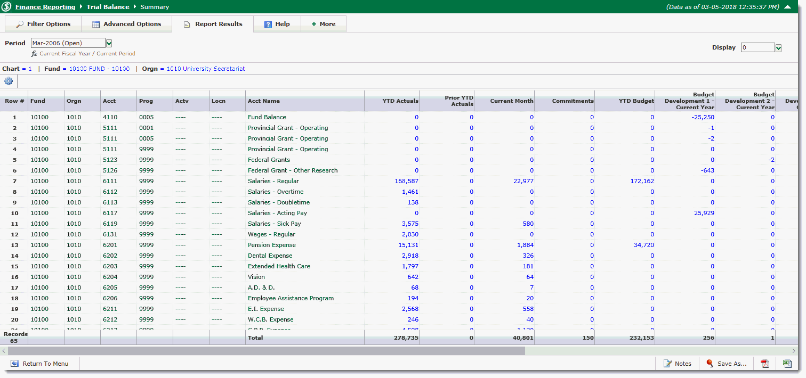Click the gear settings icon above the table
The width and height of the screenshot is (806, 378).
click(9, 81)
